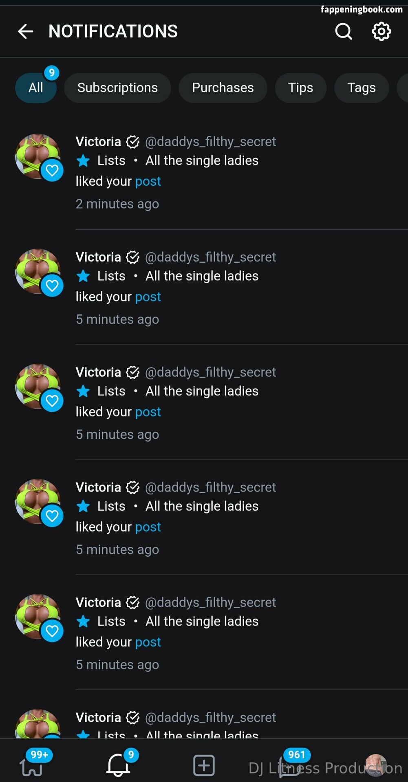408x782 pixels.
Task: Create new post with plus icon
Action: tap(204, 765)
